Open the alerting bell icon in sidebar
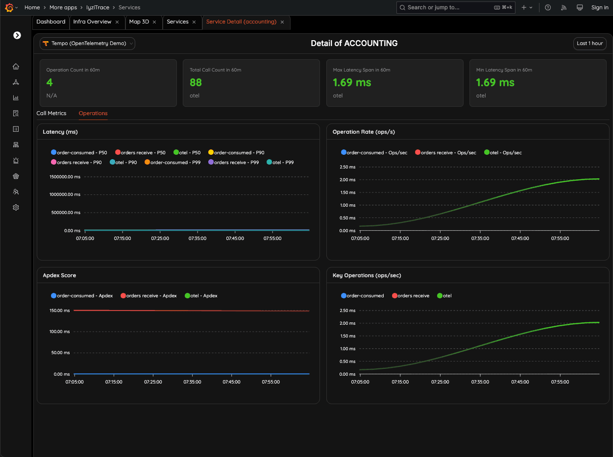The width and height of the screenshot is (613, 457). 16,160
